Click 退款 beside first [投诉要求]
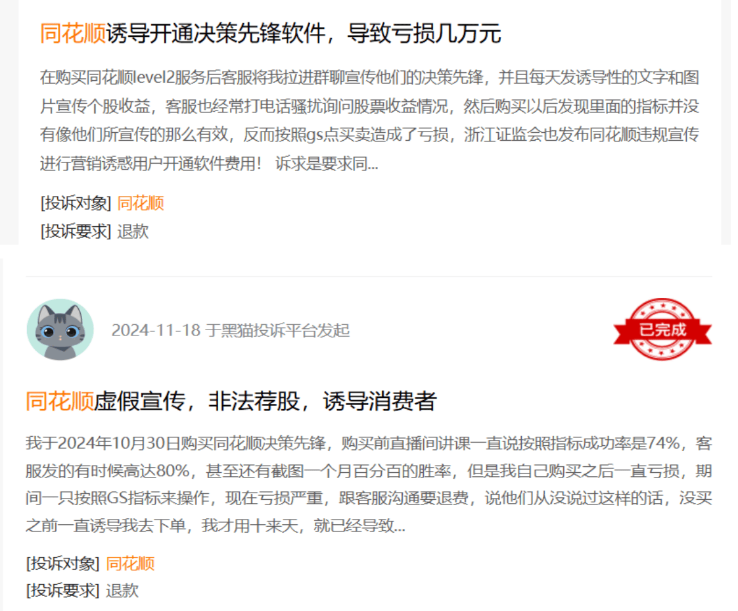738x611 pixels. click(x=133, y=232)
